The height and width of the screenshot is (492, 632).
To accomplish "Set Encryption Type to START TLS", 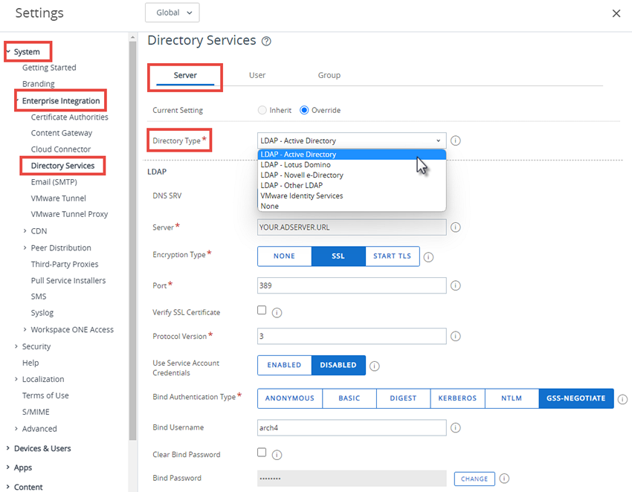I will coord(392,256).
